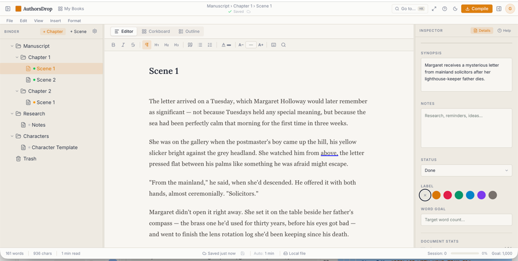518x261 pixels.
Task: Open the Format menu
Action: tap(74, 21)
